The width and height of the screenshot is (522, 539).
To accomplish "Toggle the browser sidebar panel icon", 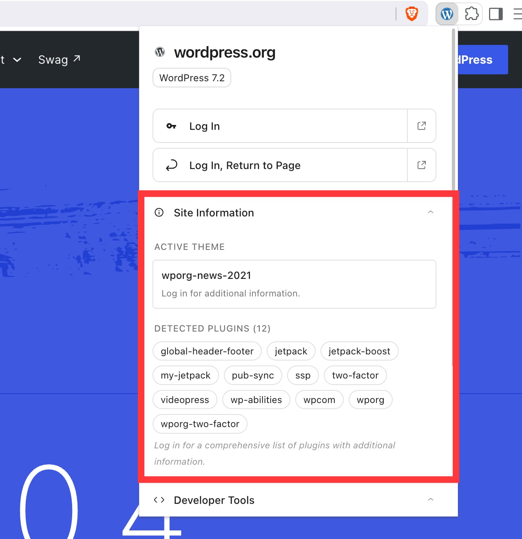I will pyautogui.click(x=496, y=14).
